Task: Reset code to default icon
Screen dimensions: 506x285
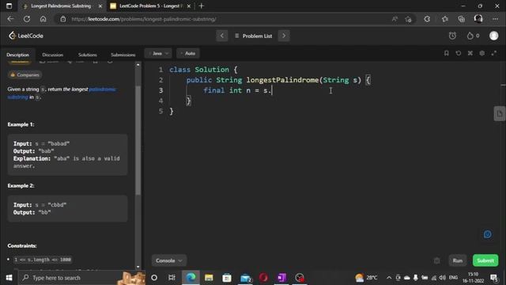Action: [459, 53]
